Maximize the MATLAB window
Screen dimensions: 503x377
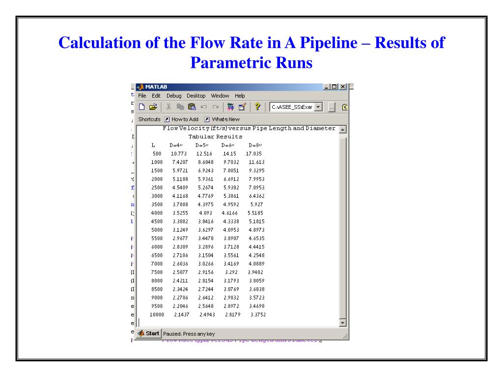point(334,87)
